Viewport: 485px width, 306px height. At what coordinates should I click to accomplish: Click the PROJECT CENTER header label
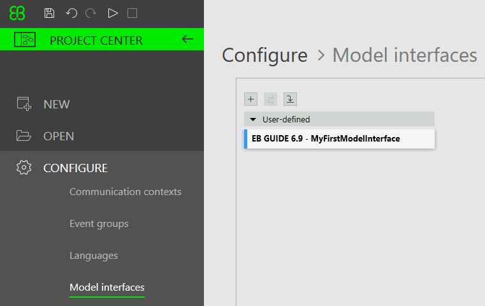tap(96, 41)
